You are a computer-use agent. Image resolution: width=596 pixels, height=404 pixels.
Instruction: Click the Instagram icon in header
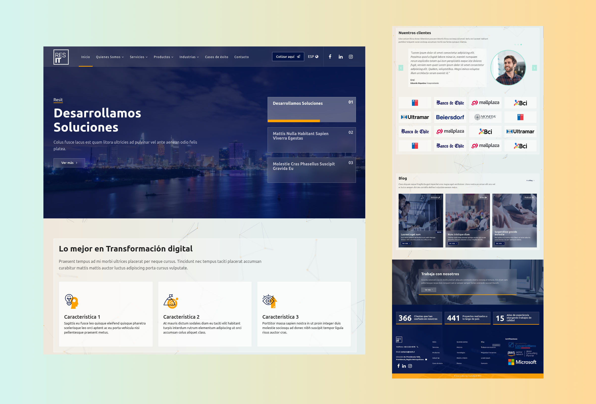click(351, 57)
